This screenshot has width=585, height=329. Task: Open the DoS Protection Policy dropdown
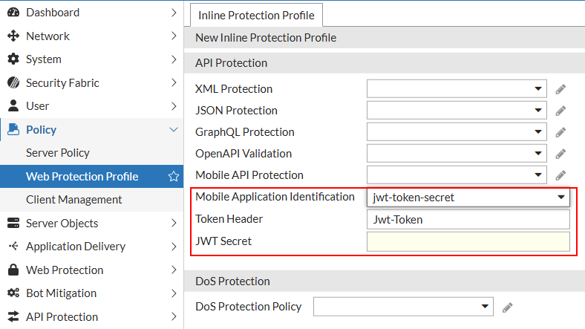coord(403,306)
